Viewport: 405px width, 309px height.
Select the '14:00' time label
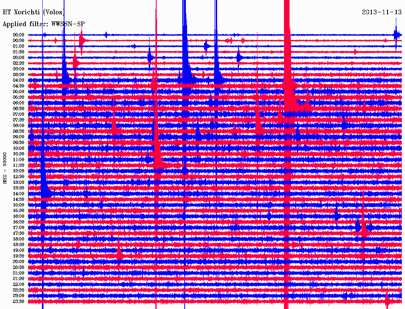pyautogui.click(x=19, y=194)
